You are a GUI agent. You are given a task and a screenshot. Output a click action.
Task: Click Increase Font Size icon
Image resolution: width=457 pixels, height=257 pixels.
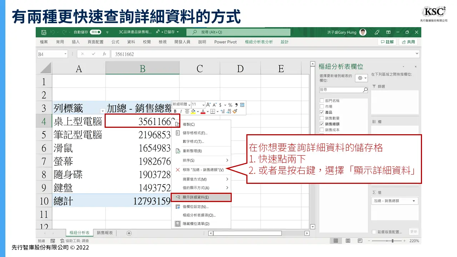(x=209, y=105)
